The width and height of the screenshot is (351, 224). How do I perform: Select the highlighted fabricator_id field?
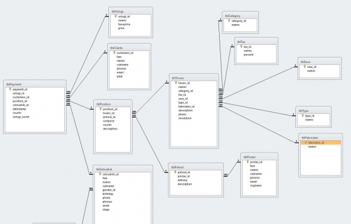[x=321, y=143]
